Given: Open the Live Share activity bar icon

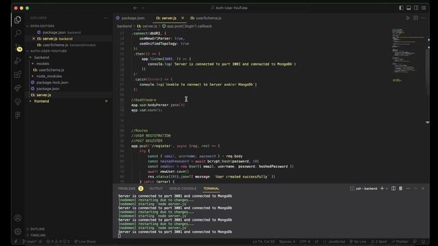Looking at the screenshot, I should tap(18, 88).
